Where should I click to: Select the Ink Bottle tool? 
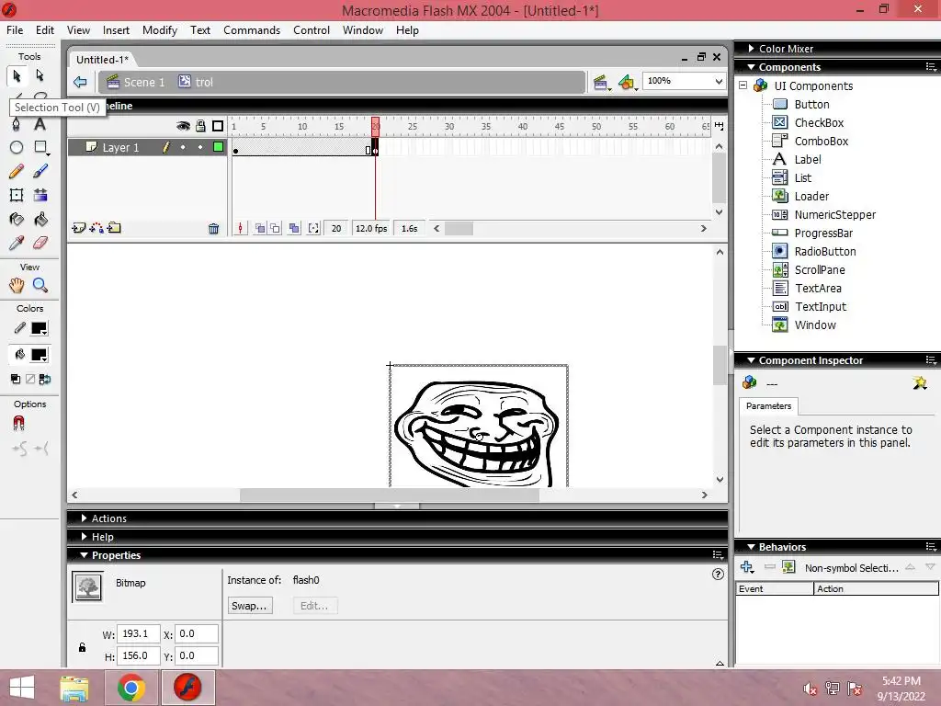pyautogui.click(x=17, y=219)
